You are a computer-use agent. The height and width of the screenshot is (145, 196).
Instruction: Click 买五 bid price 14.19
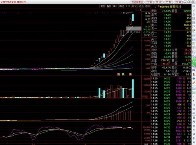click(x=167, y=46)
